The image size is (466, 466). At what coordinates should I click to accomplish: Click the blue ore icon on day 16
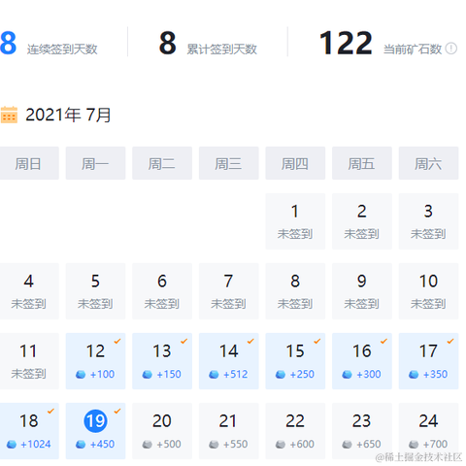coord(348,375)
